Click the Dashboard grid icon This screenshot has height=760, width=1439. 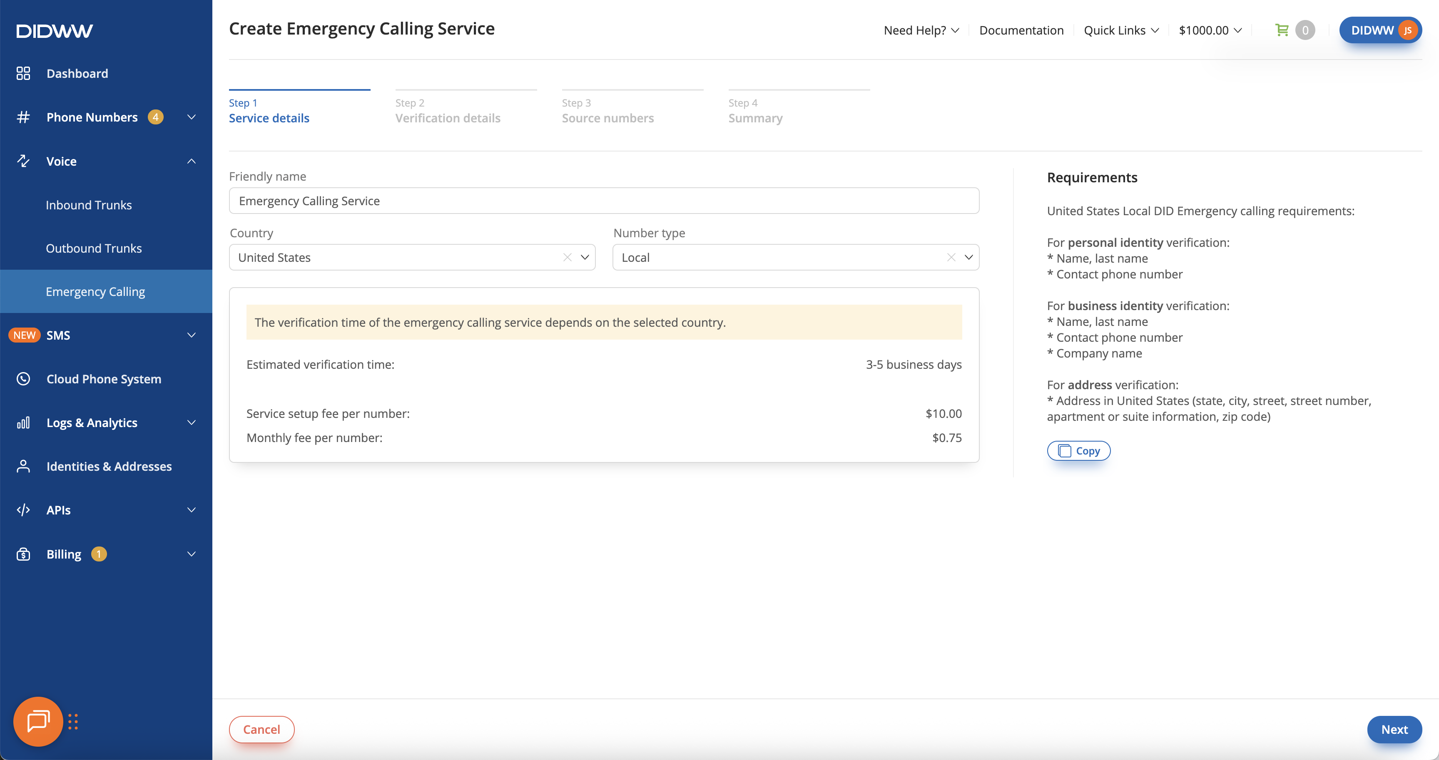[x=23, y=73]
